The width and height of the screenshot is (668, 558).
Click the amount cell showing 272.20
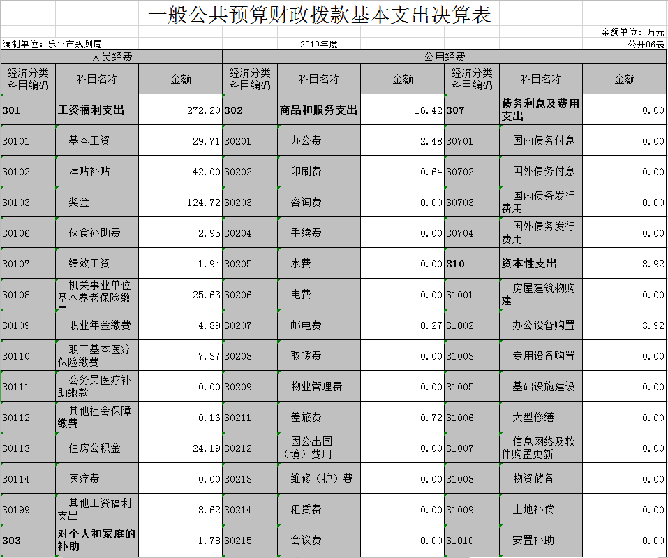click(180, 110)
